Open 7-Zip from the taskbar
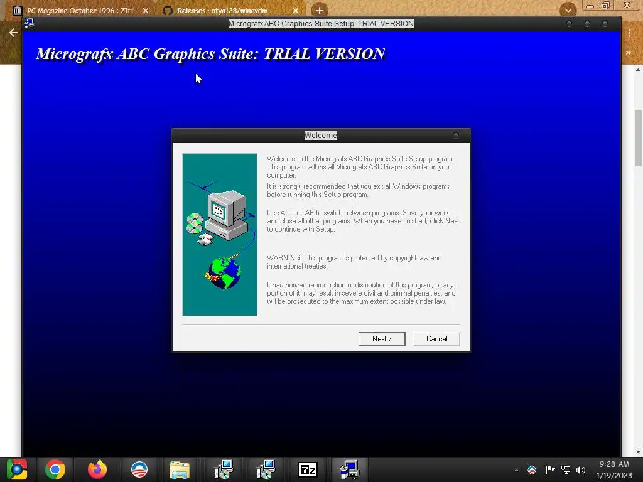The image size is (643, 482). coord(308,469)
